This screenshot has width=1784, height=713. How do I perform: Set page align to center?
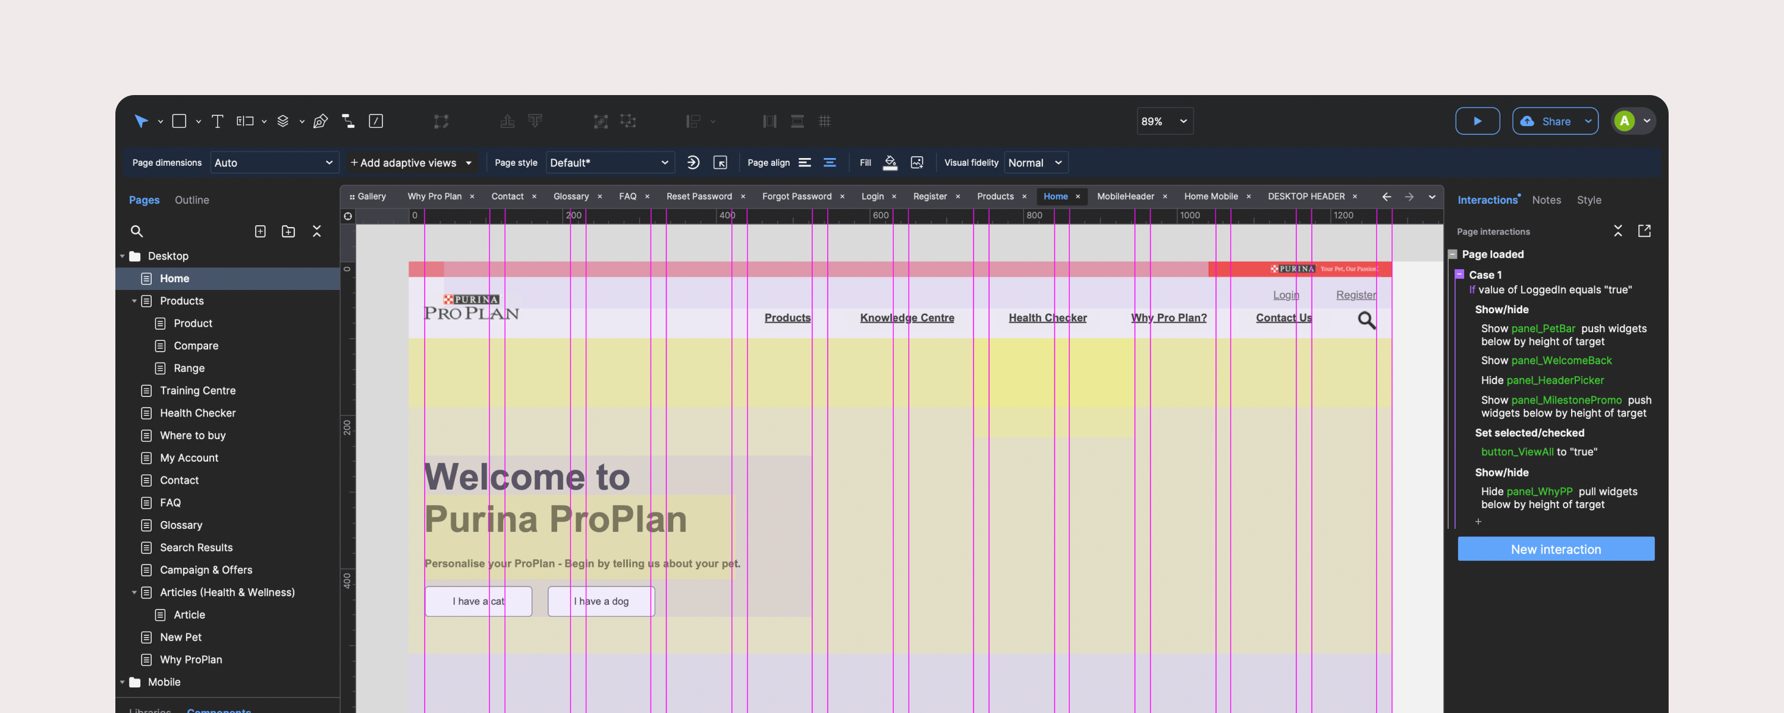830,163
